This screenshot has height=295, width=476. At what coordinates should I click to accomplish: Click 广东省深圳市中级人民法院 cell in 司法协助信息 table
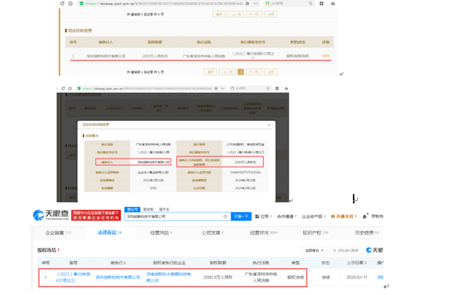[203, 56]
